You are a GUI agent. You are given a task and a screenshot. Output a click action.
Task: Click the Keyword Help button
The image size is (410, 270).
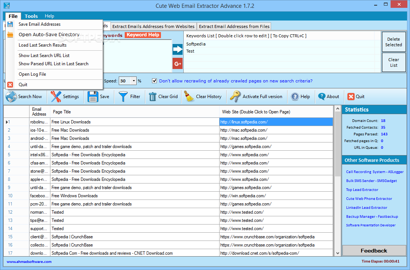click(143, 35)
